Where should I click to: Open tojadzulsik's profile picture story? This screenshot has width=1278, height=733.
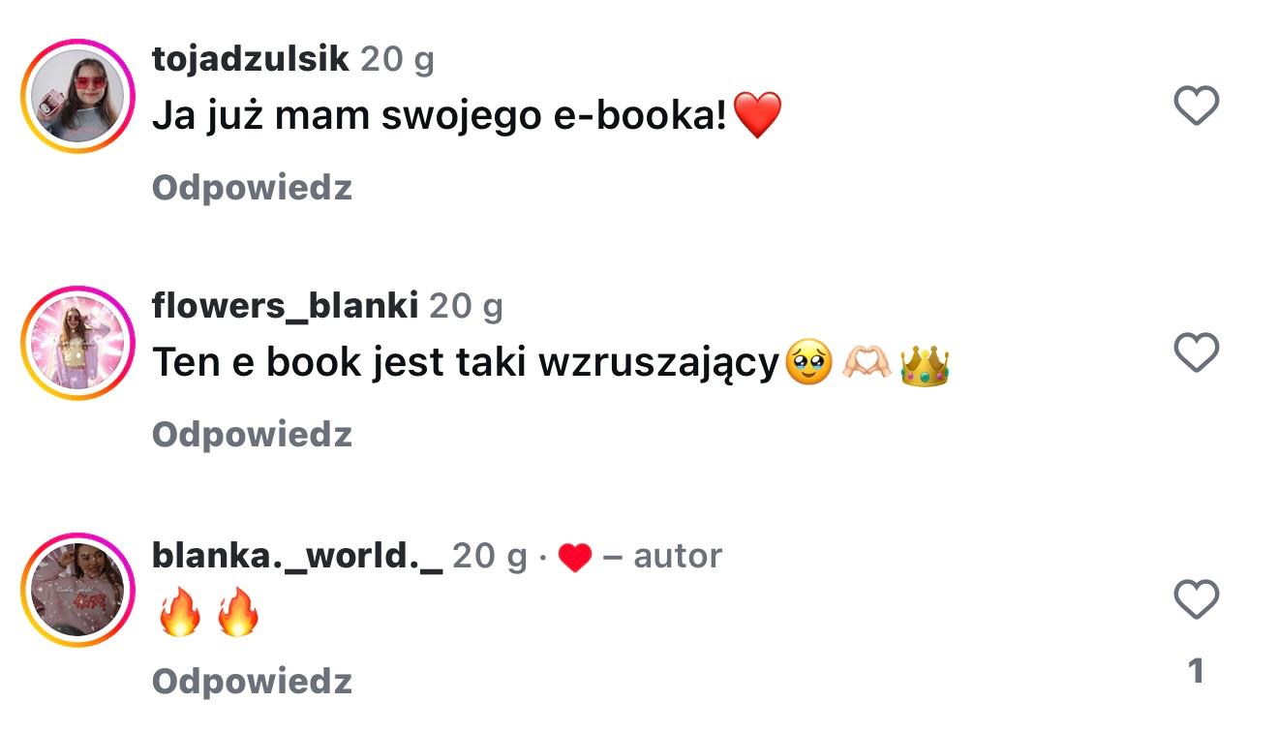point(77,97)
